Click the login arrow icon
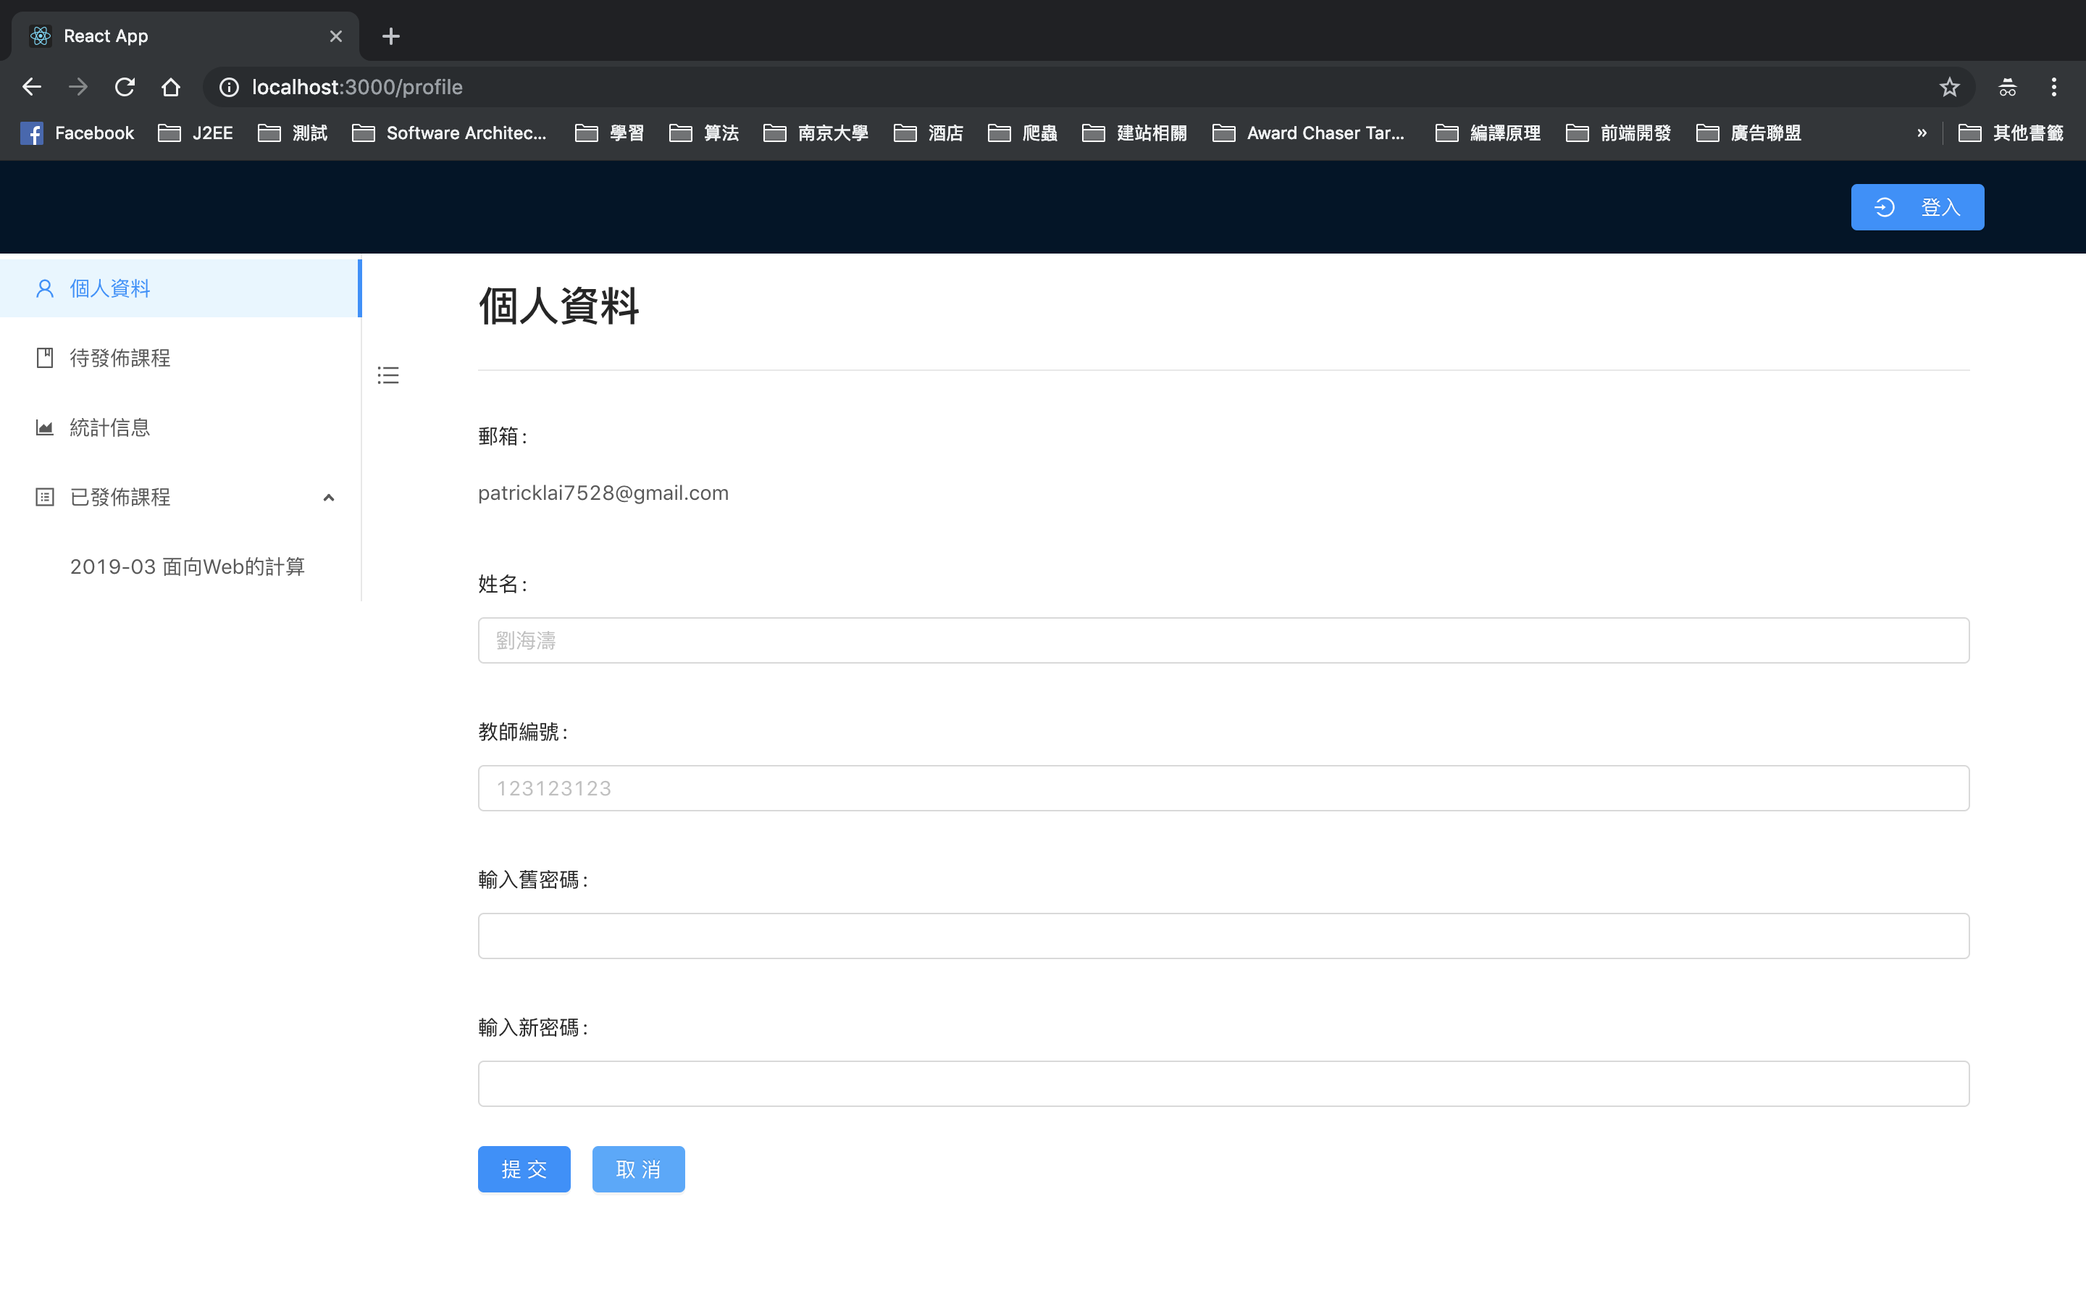 (x=1885, y=207)
